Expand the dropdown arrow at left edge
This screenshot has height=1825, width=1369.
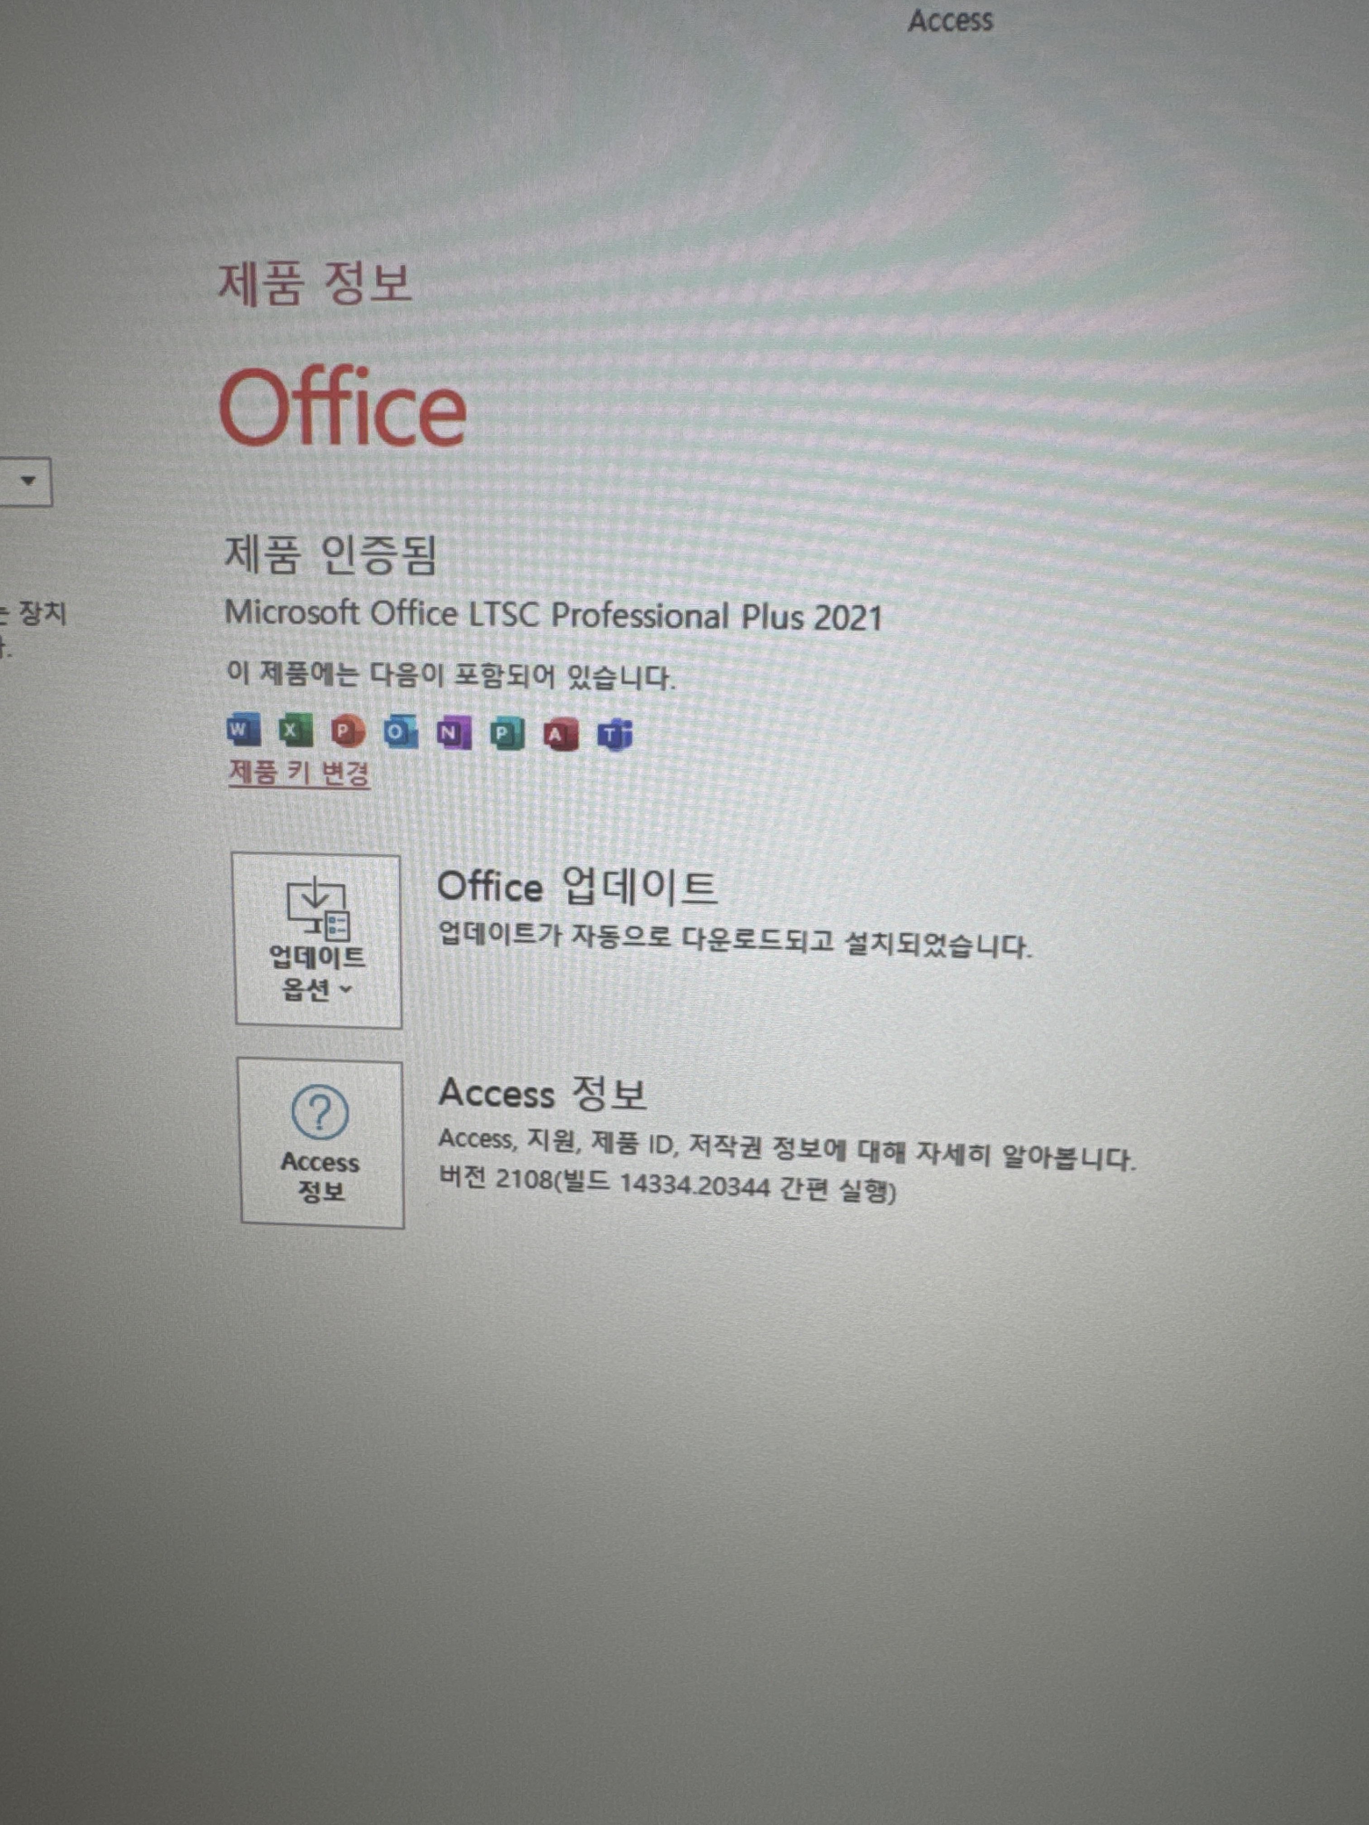click(x=28, y=481)
